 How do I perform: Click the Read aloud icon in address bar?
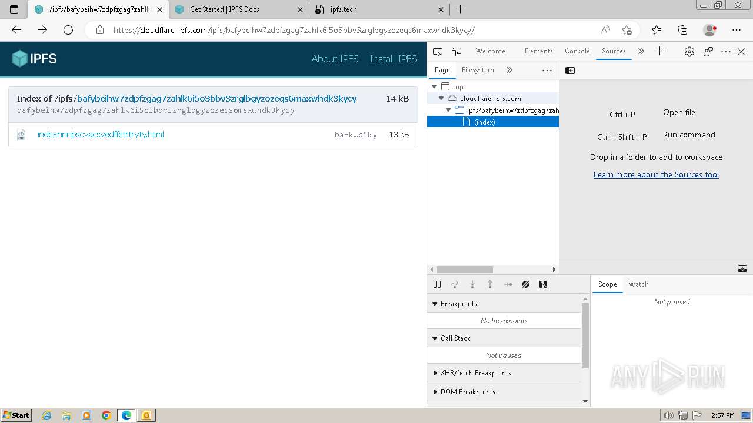pyautogui.click(x=605, y=30)
